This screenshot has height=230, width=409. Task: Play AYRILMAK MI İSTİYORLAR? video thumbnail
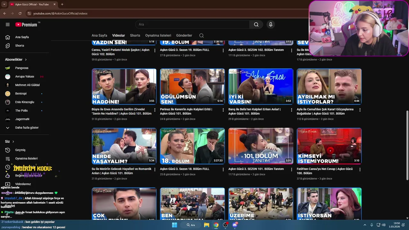(329, 87)
